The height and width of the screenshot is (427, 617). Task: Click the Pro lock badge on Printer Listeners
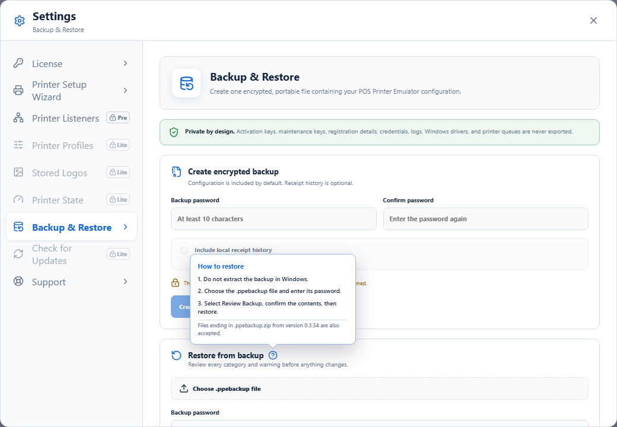point(118,117)
